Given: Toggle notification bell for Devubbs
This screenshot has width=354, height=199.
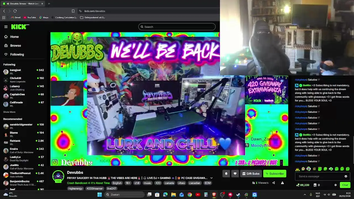Looking at the screenshot, I should tap(226, 174).
